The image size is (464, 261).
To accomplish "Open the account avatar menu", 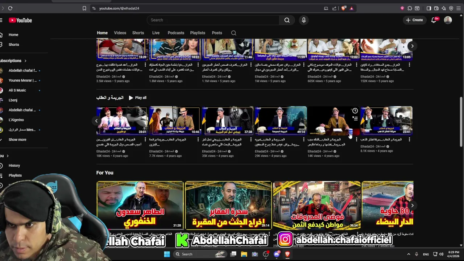I will tap(448, 20).
